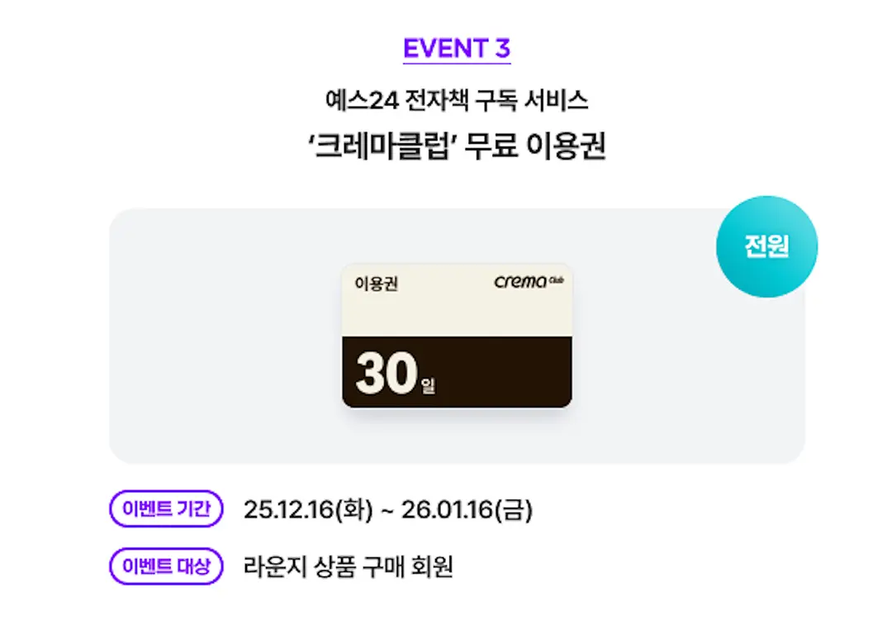Screen dimensions: 892x620
Task: Click the large 30 number on coupon
Action: [x=386, y=374]
